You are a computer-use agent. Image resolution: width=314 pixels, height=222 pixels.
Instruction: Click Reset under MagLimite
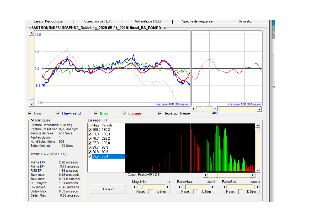click(140, 191)
